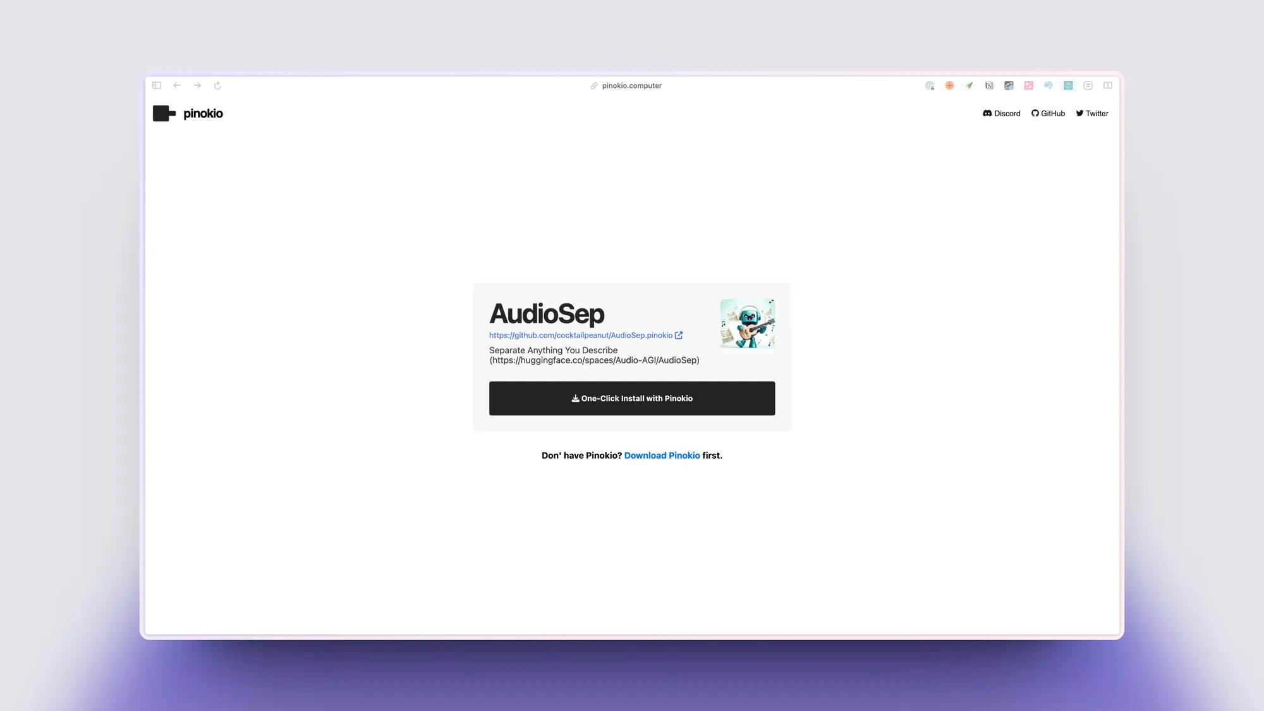
Task: Open the AudioSep.pinokio GitHub repository URL
Action: [581, 336]
